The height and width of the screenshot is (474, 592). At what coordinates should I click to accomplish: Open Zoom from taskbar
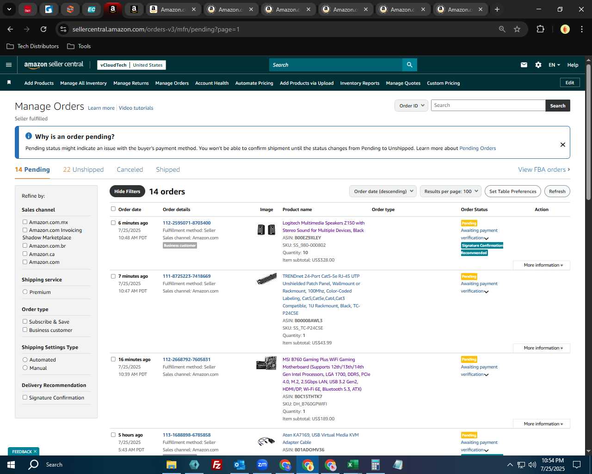[262, 465]
